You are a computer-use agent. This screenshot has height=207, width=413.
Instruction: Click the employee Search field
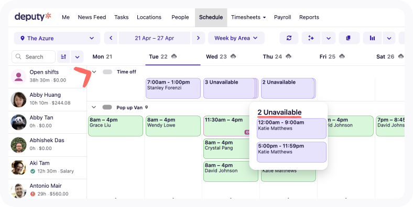pos(34,57)
